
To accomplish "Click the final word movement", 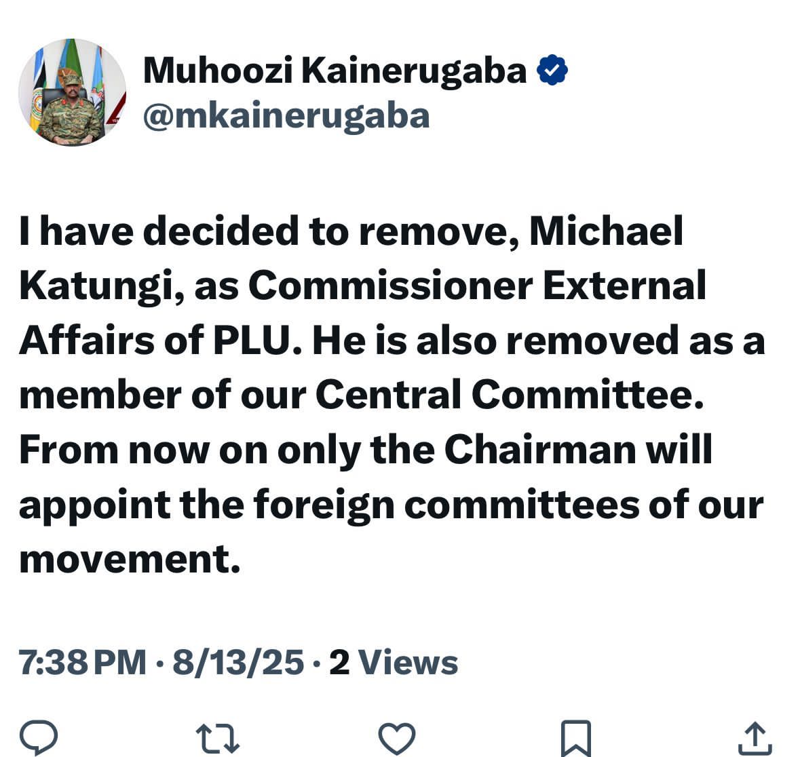I will 129,559.
